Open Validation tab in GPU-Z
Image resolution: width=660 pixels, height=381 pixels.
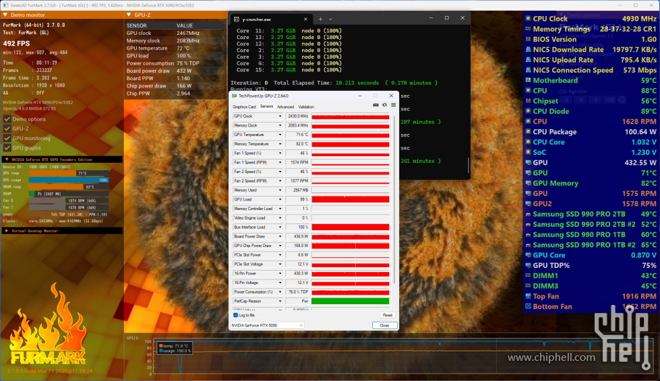click(306, 107)
